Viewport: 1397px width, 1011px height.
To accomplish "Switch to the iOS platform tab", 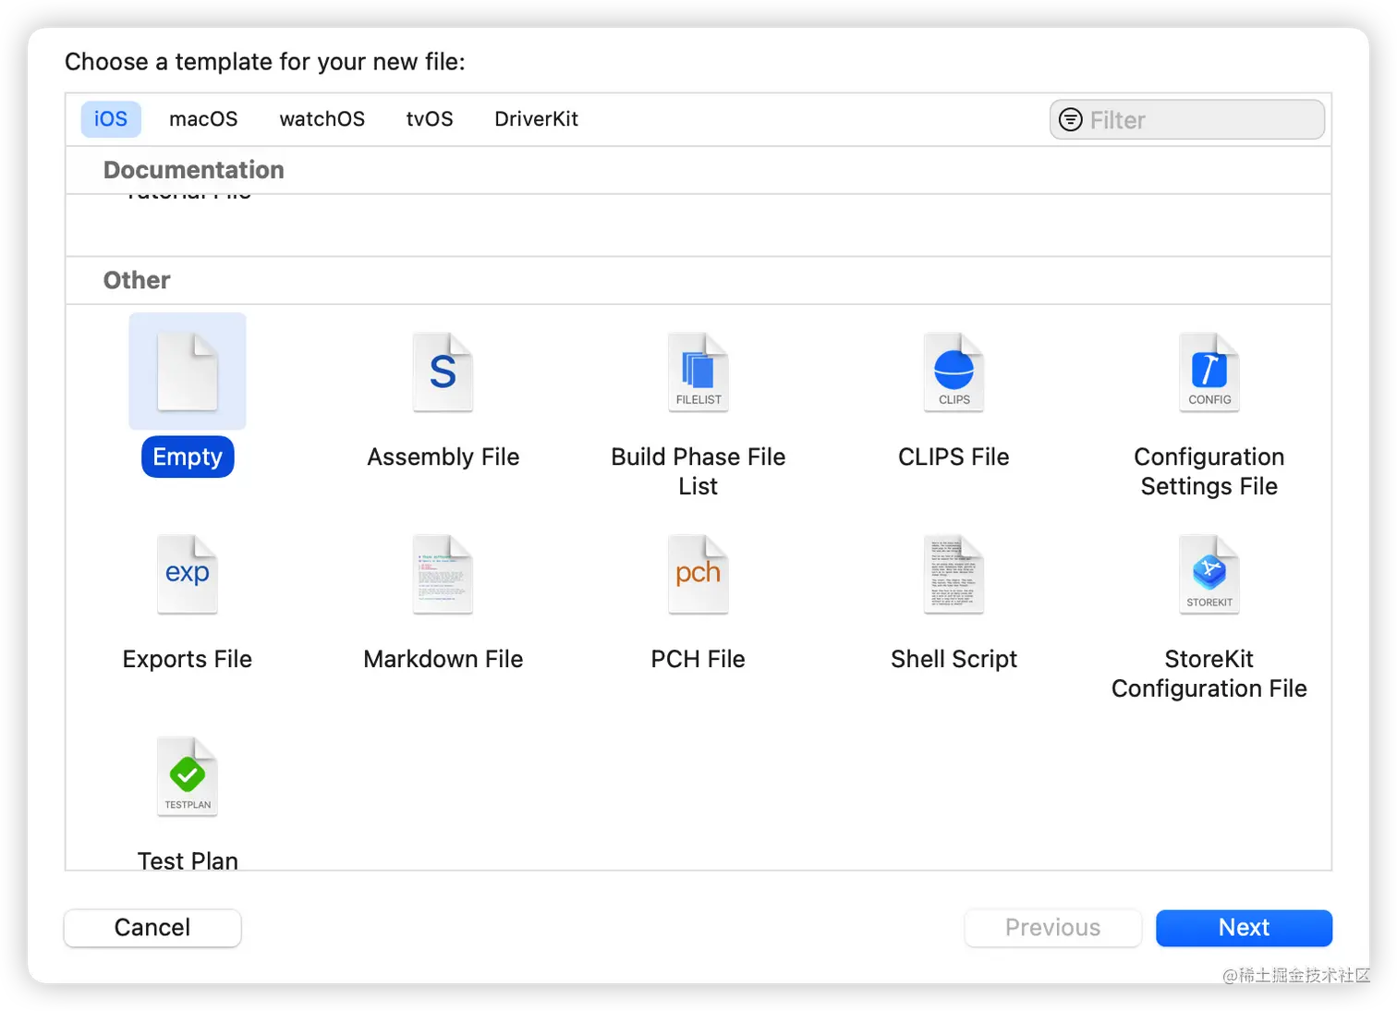I will point(111,119).
